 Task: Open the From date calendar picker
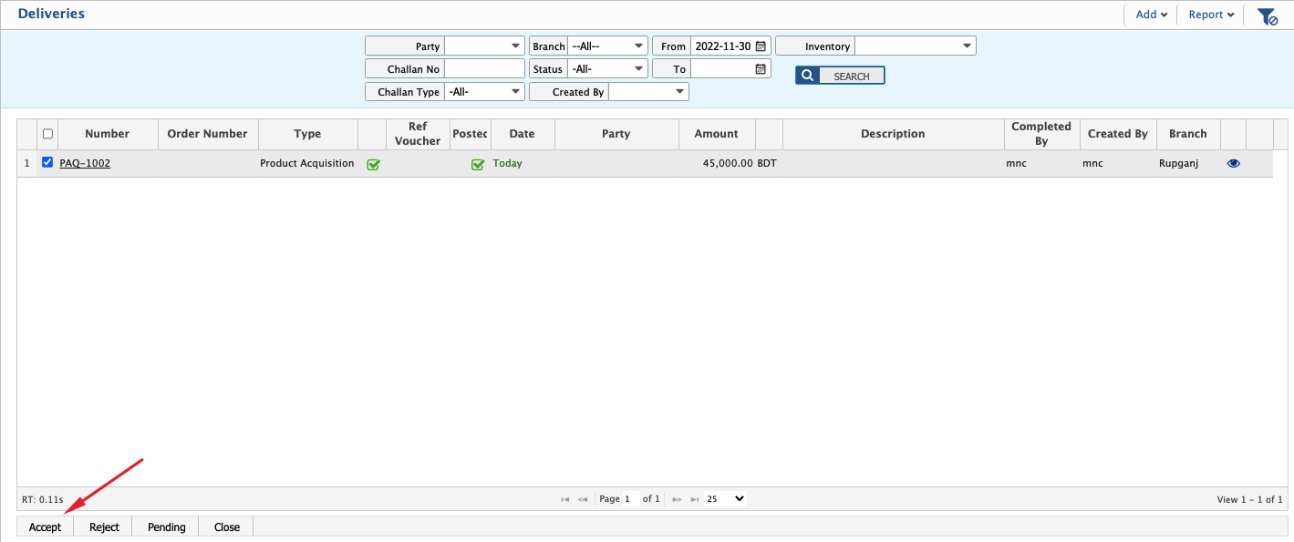tap(761, 46)
